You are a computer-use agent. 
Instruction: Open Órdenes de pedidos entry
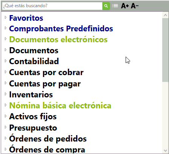pos(48,139)
